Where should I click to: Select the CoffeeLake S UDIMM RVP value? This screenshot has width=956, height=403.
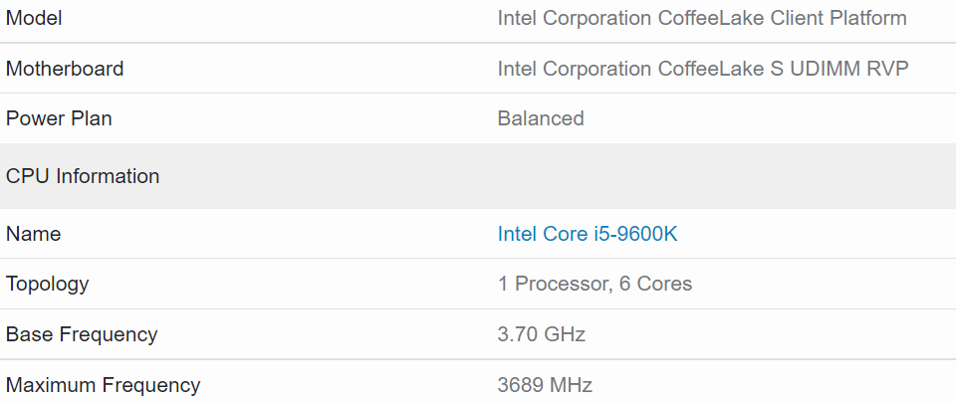point(703,69)
